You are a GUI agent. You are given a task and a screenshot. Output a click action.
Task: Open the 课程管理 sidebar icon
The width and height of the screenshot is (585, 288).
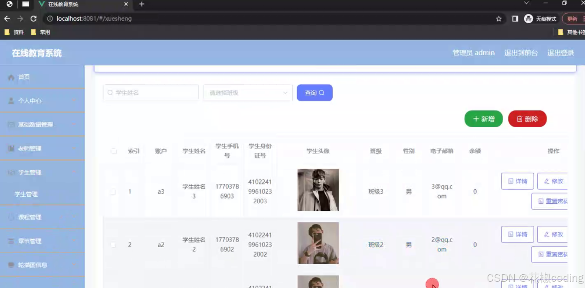(x=11, y=217)
